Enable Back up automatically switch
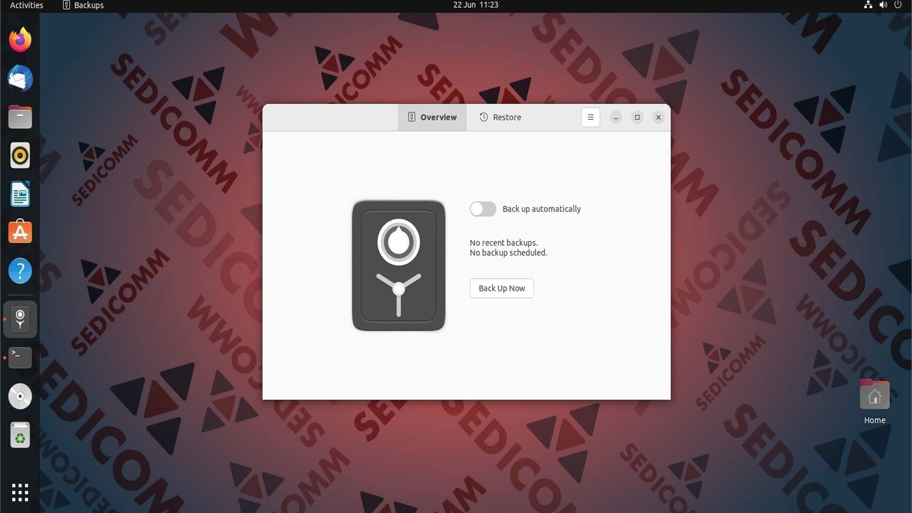912x513 pixels. click(x=483, y=209)
